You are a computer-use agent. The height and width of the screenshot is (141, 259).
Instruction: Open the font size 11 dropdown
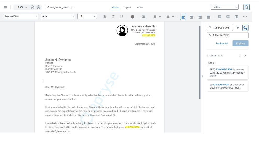[87, 16]
